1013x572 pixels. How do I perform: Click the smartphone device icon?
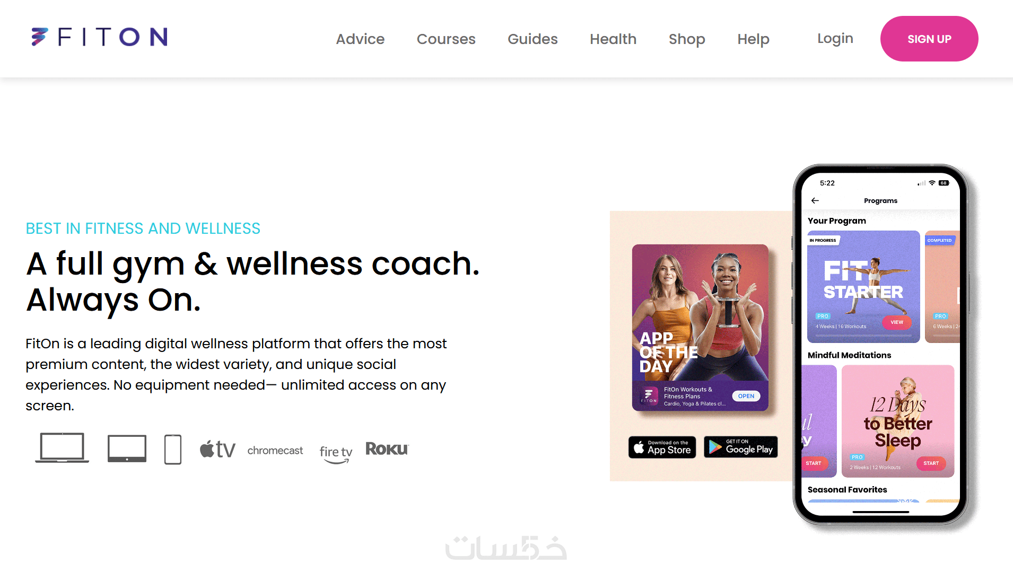click(173, 449)
